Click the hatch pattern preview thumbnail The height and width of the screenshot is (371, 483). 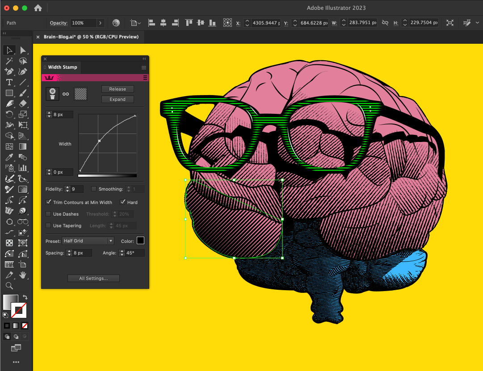(x=81, y=94)
